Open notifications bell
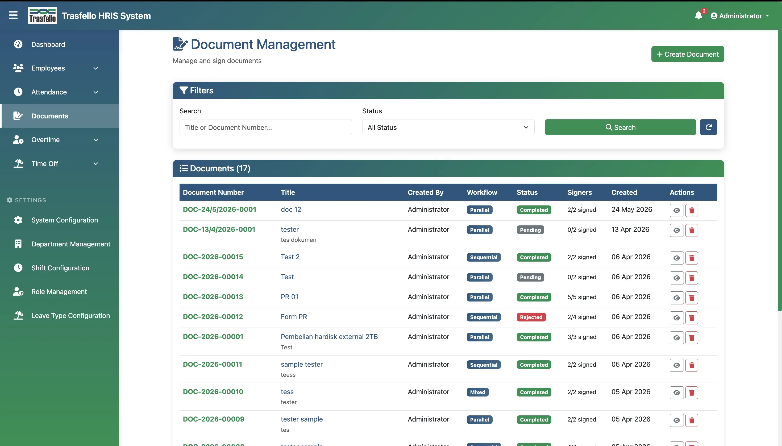 698,15
